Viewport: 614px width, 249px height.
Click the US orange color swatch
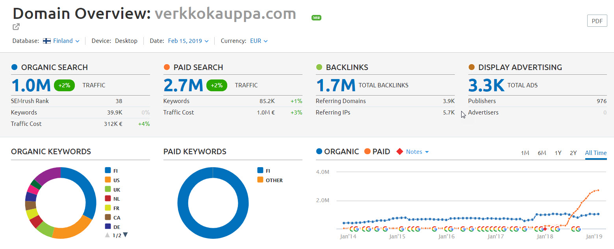coord(108,180)
